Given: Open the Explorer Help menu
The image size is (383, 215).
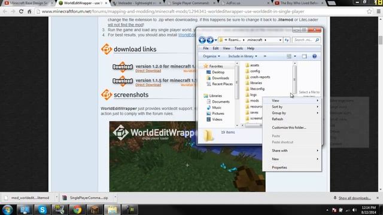Looking at the screenshot, I should [251, 48].
